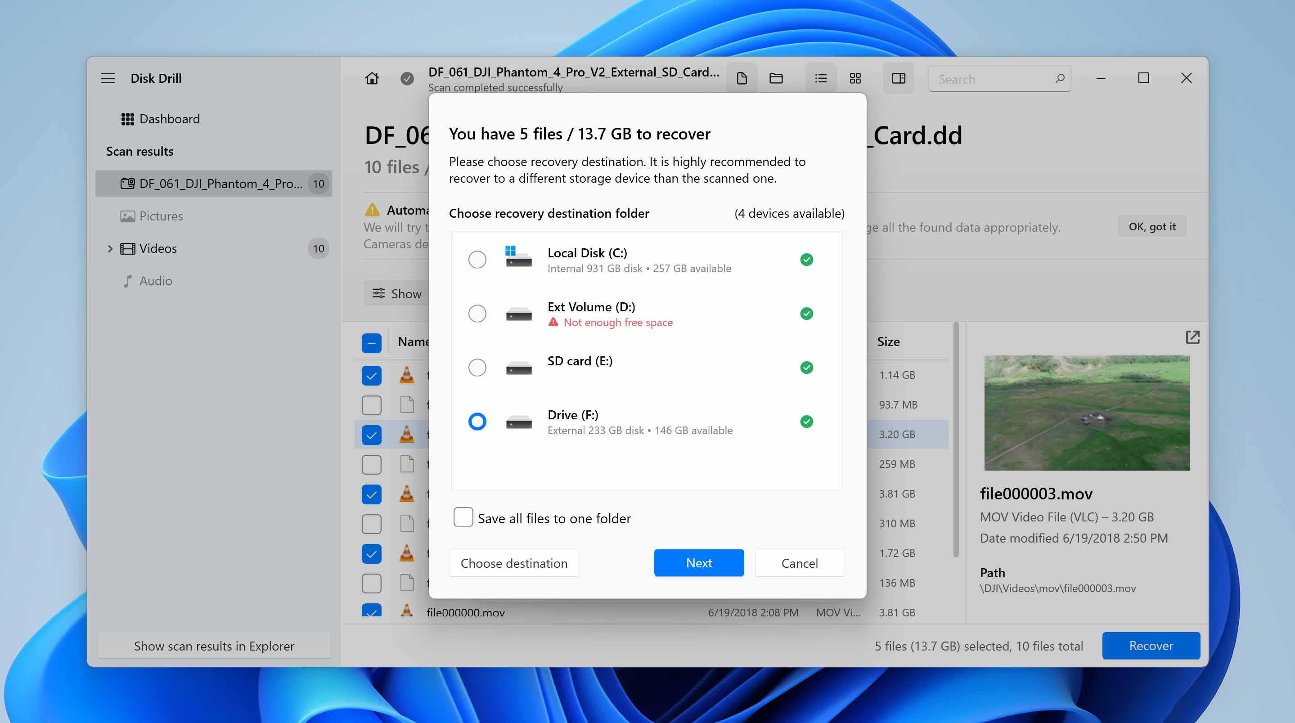Uncheck the 1.72 GB file checkbox
The width and height of the screenshot is (1295, 723).
pyautogui.click(x=372, y=553)
